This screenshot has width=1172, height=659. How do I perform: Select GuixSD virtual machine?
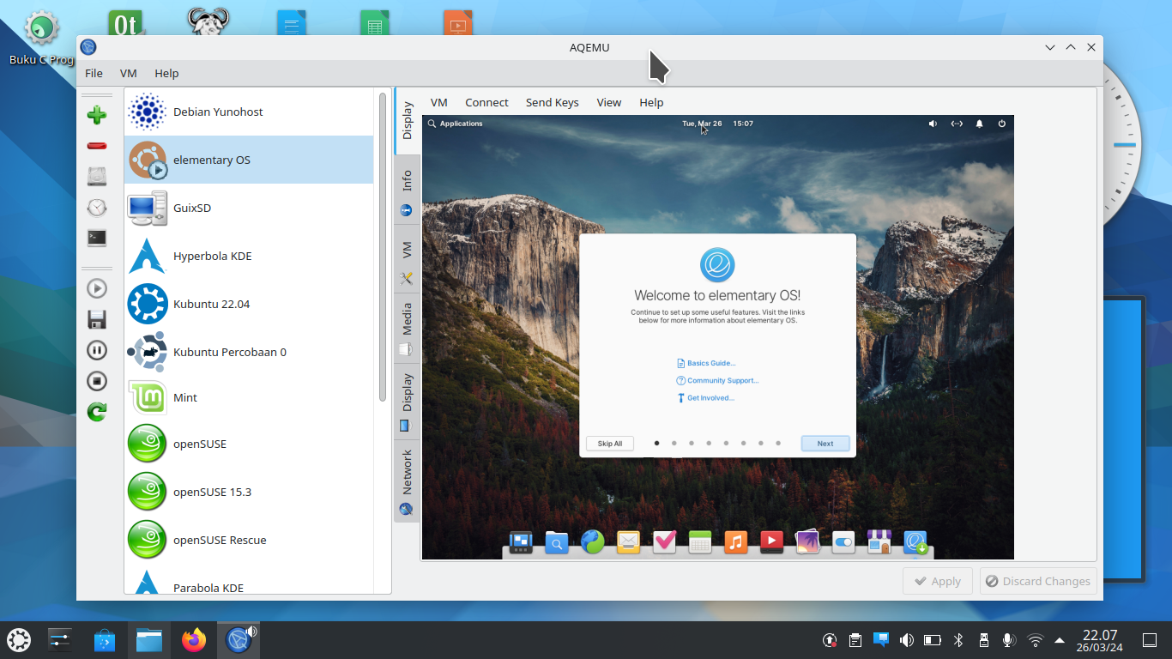(x=249, y=208)
